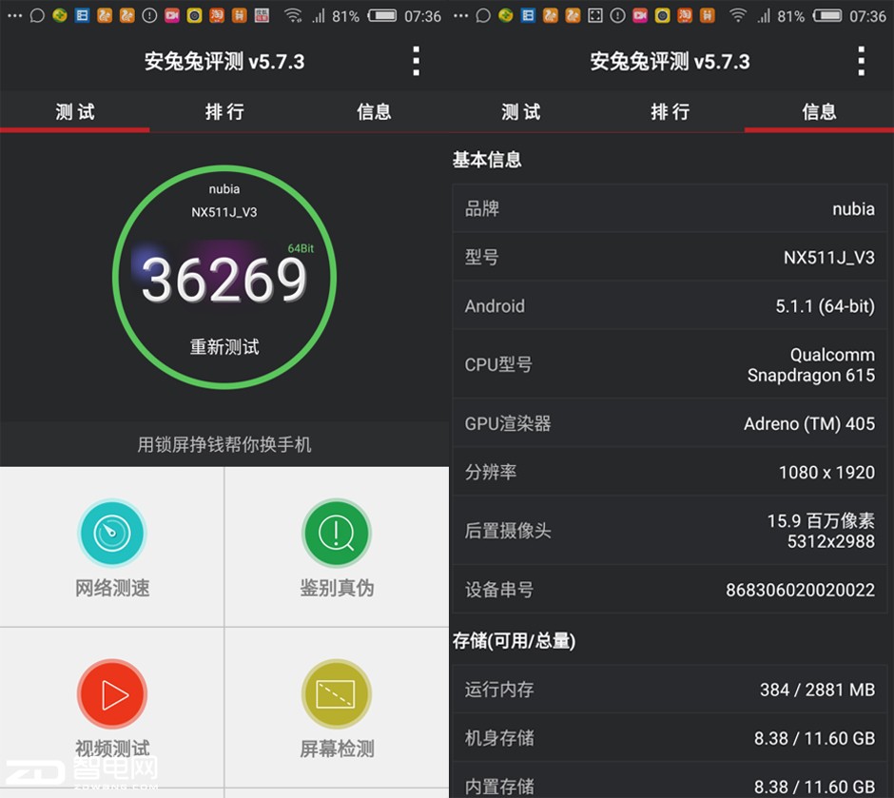894x798 pixels.
Task: Tap the screenshot notification icon in right status bar
Action: 594,15
